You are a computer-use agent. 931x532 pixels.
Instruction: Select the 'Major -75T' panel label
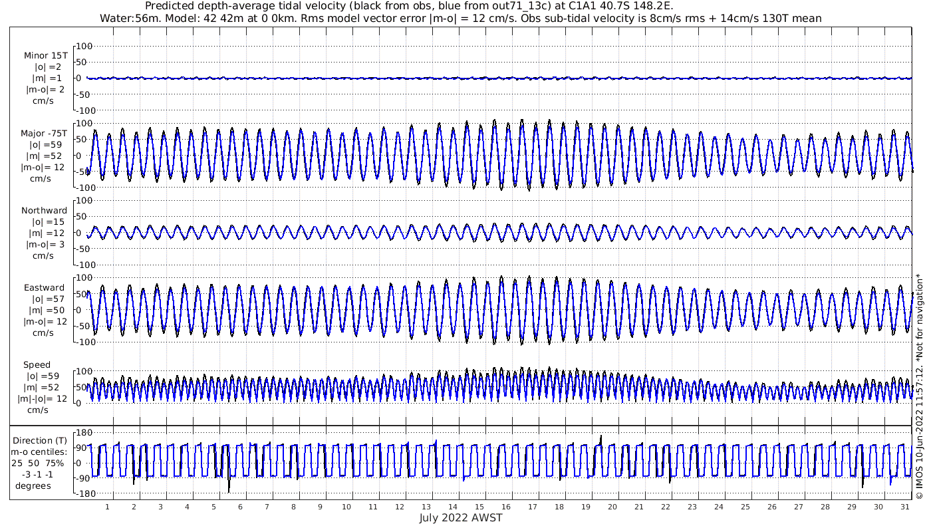(x=44, y=133)
